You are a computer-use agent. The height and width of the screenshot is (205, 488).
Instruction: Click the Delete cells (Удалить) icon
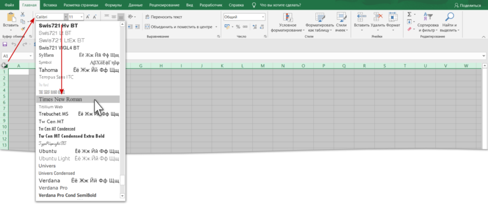click(x=378, y=17)
